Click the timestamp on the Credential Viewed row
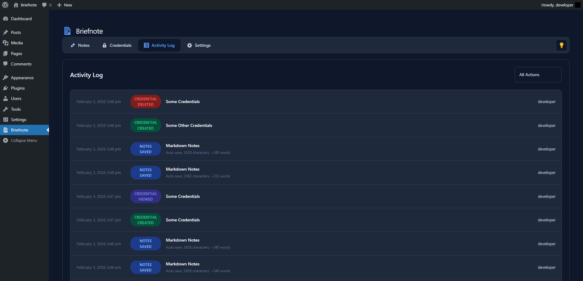The height and width of the screenshot is (281, 583). point(99,197)
